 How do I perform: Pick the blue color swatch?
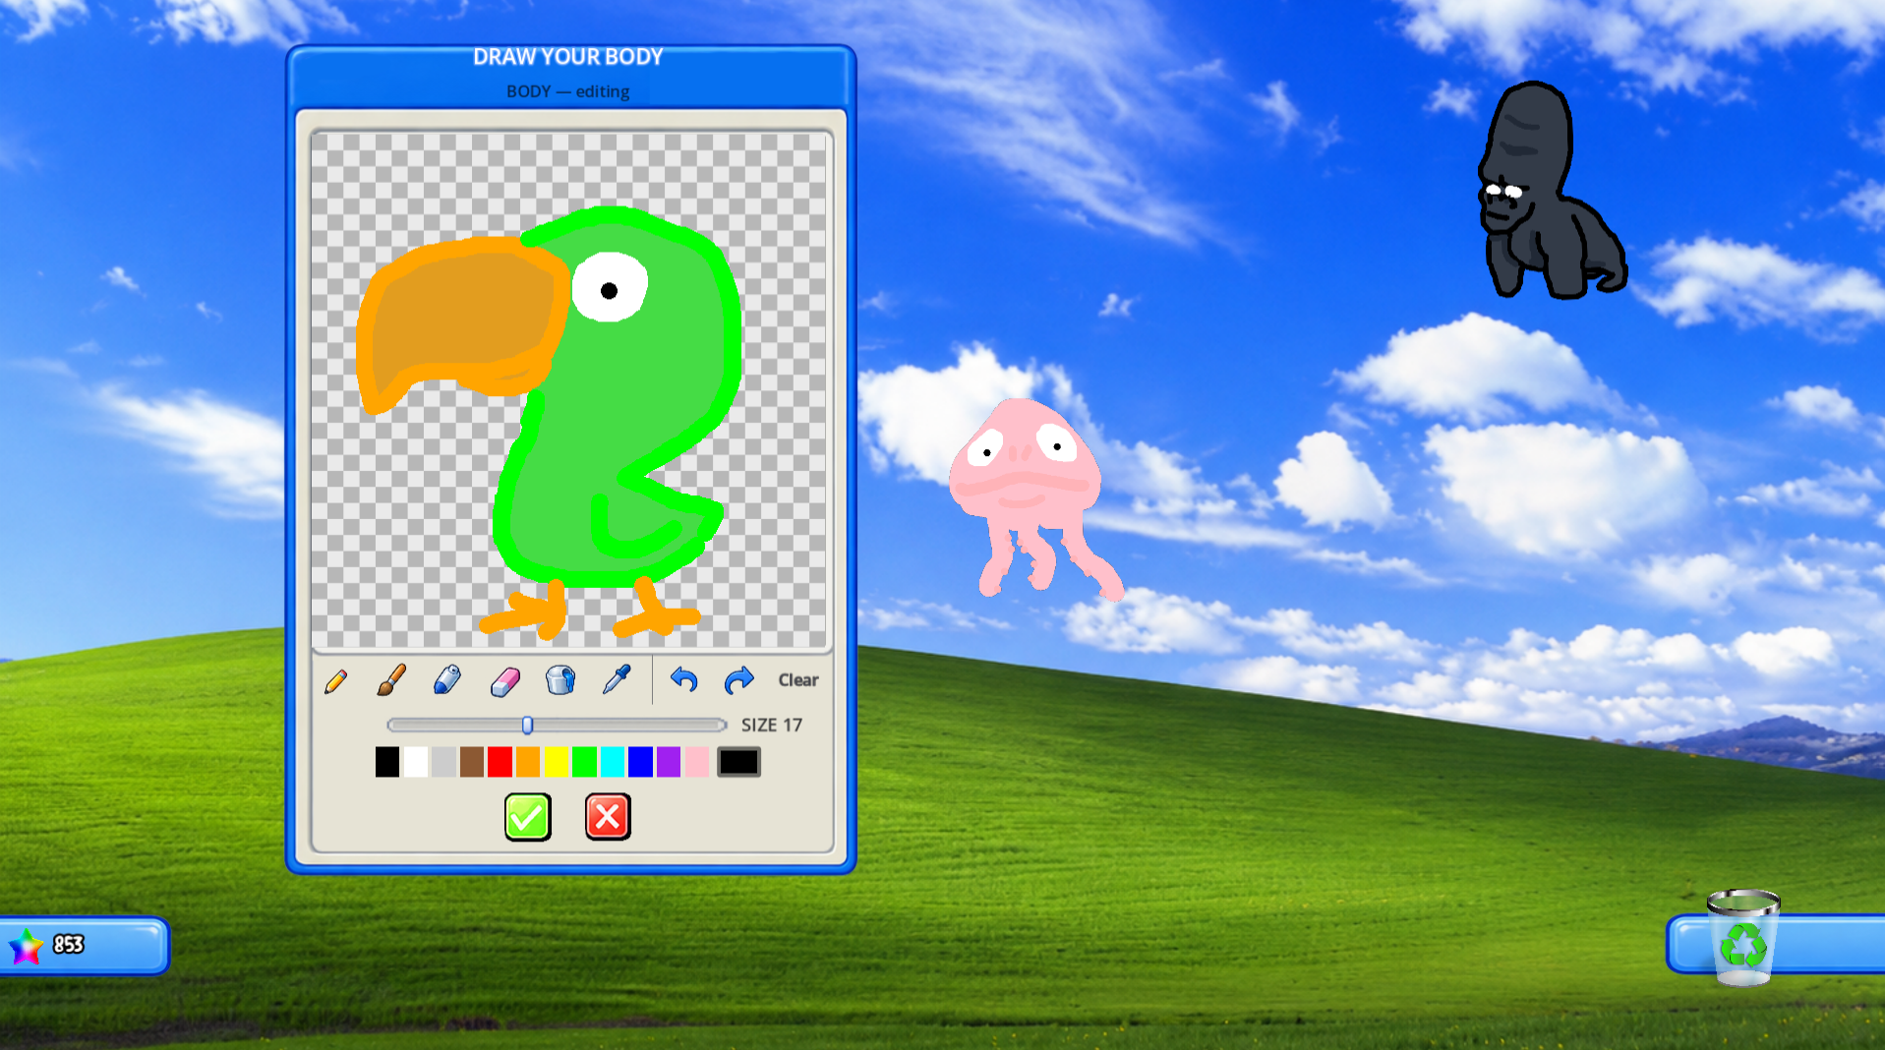(640, 762)
